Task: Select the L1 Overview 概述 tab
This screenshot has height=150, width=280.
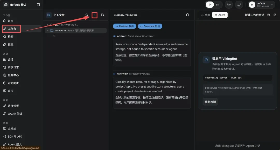Action: click(150, 26)
